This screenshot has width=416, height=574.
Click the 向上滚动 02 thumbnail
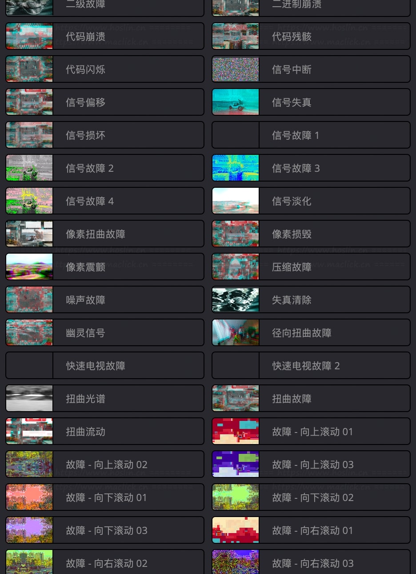coord(29,464)
